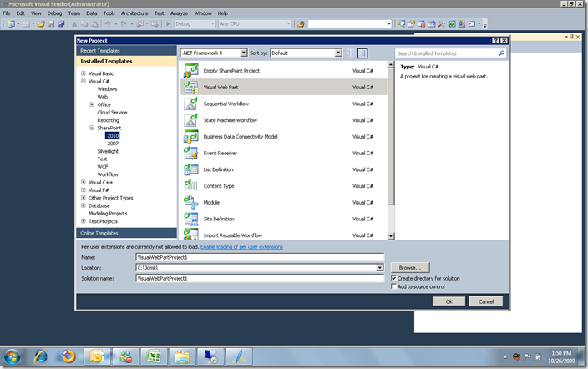The image size is (588, 369).
Task: Select the 2007 SharePoint tree item
Action: click(x=113, y=144)
